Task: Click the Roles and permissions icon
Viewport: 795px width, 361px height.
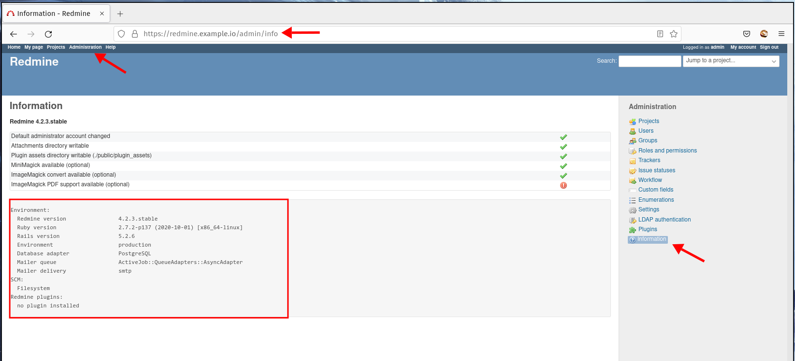Action: [x=633, y=151]
